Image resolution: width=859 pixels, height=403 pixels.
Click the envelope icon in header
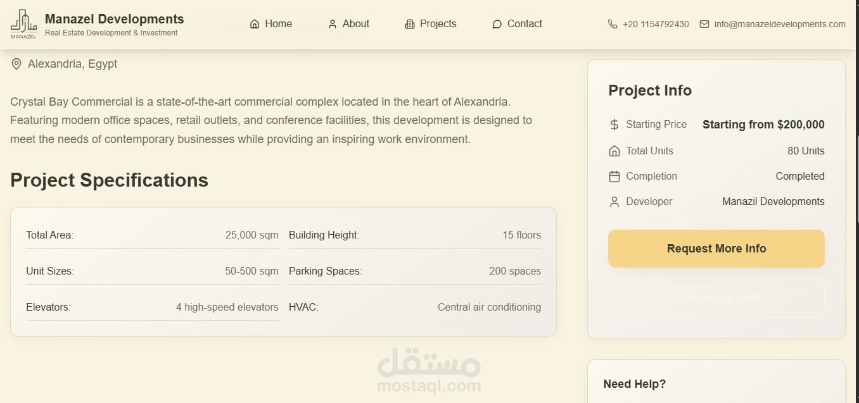(704, 24)
